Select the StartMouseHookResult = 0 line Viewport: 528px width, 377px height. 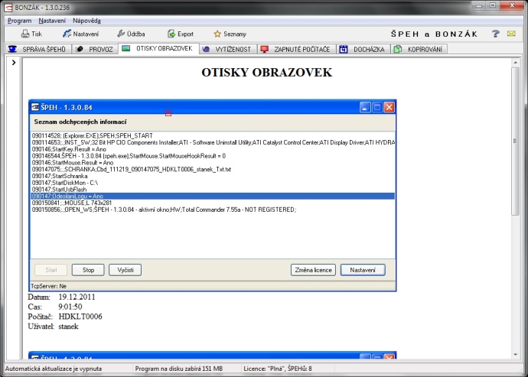click(129, 156)
